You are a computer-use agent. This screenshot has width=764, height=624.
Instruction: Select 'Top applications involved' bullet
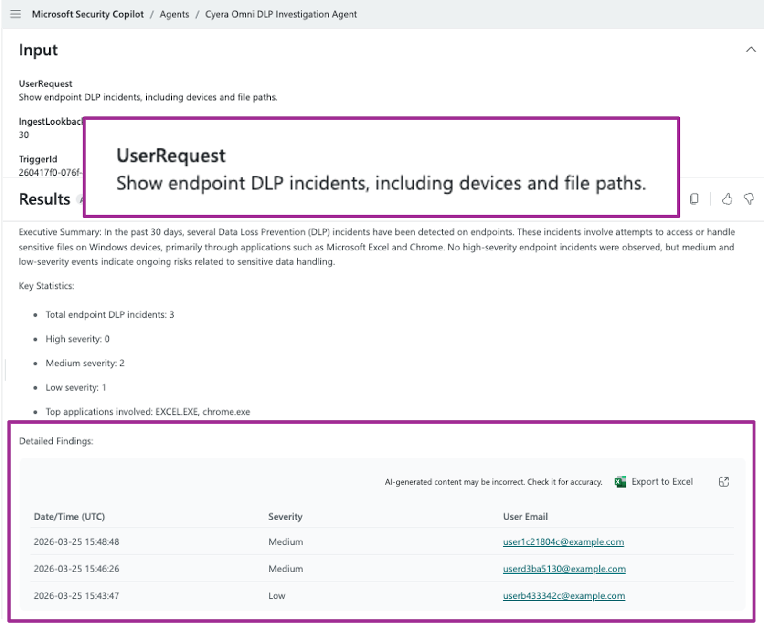point(148,412)
